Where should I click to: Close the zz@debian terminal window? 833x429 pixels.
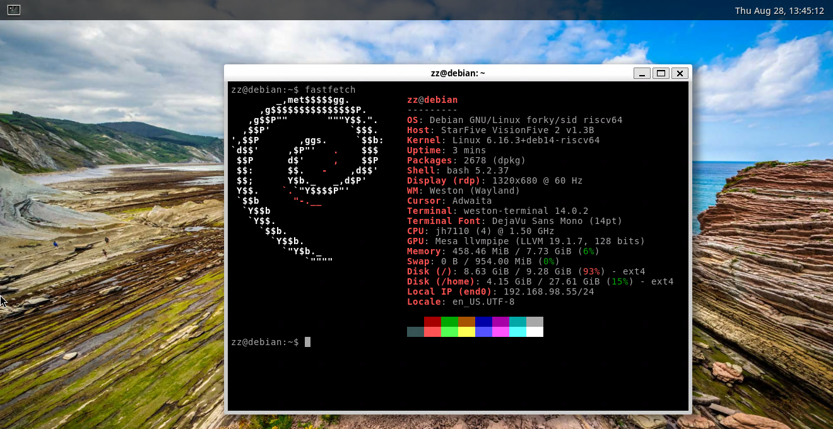pyautogui.click(x=680, y=73)
